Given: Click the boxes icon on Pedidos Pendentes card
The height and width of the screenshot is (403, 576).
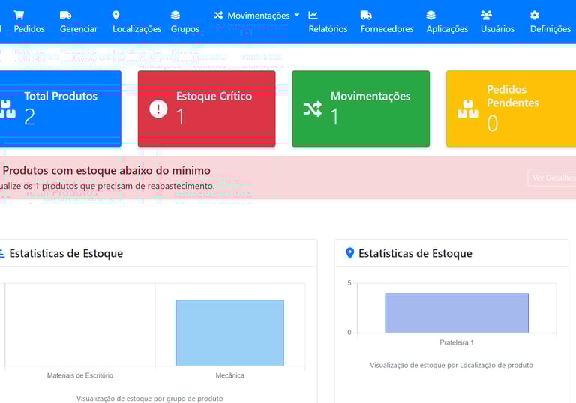Looking at the screenshot, I should (468, 109).
